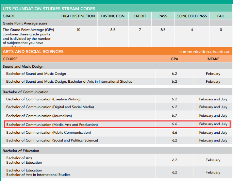
Task: Select Bachelor of Communication (Digital and Social Media)
Action: (x=50, y=107)
